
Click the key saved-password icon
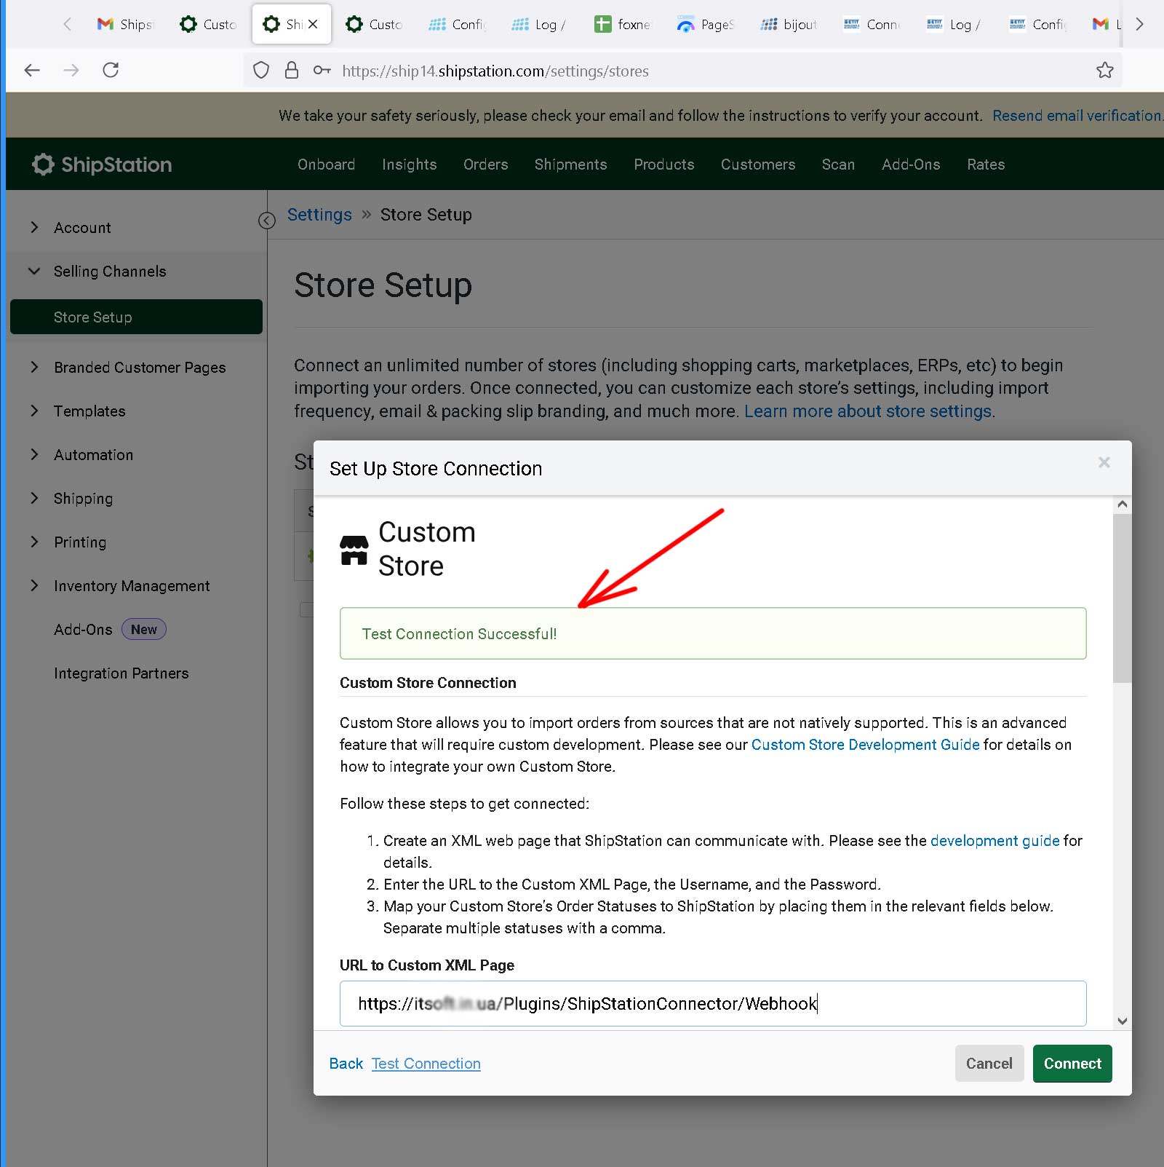click(322, 71)
